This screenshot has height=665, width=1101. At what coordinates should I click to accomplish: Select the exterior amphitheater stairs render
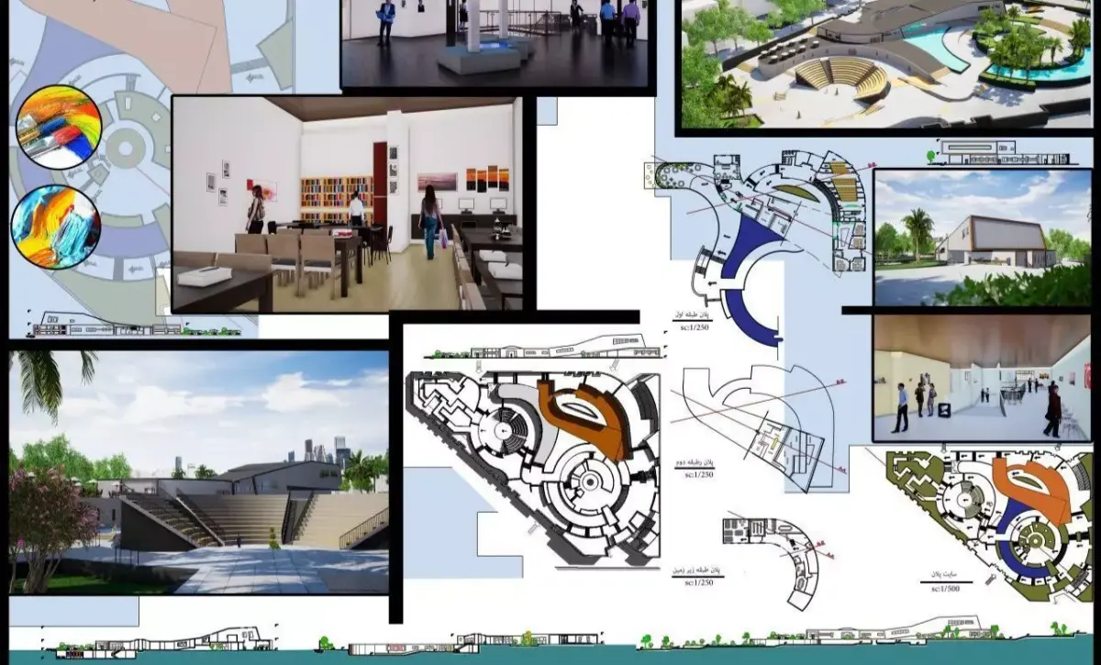[199, 471]
